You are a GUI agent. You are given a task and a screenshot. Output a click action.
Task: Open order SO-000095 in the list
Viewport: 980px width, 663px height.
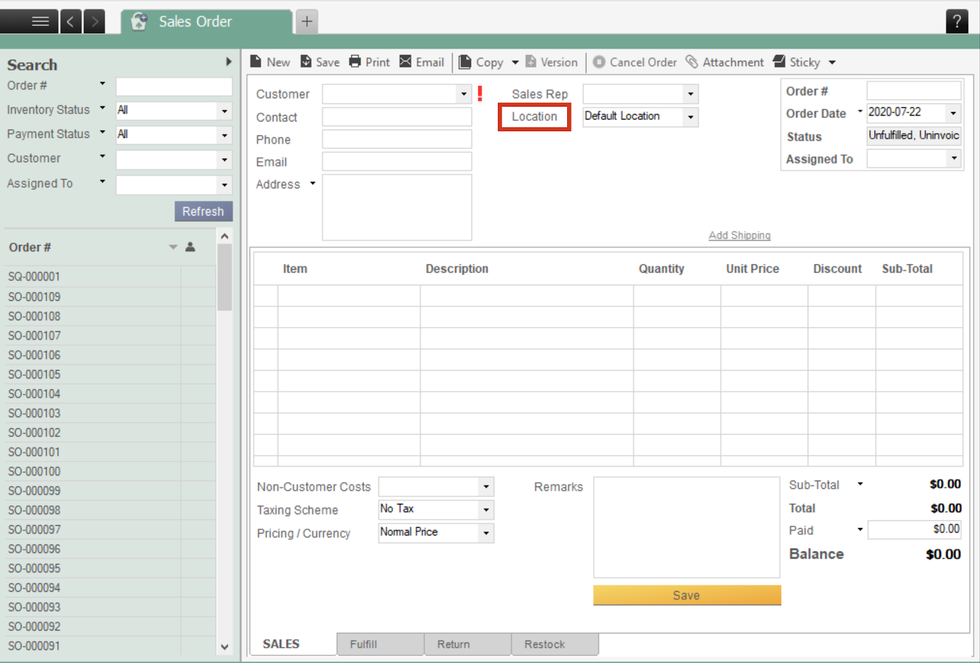point(110,568)
